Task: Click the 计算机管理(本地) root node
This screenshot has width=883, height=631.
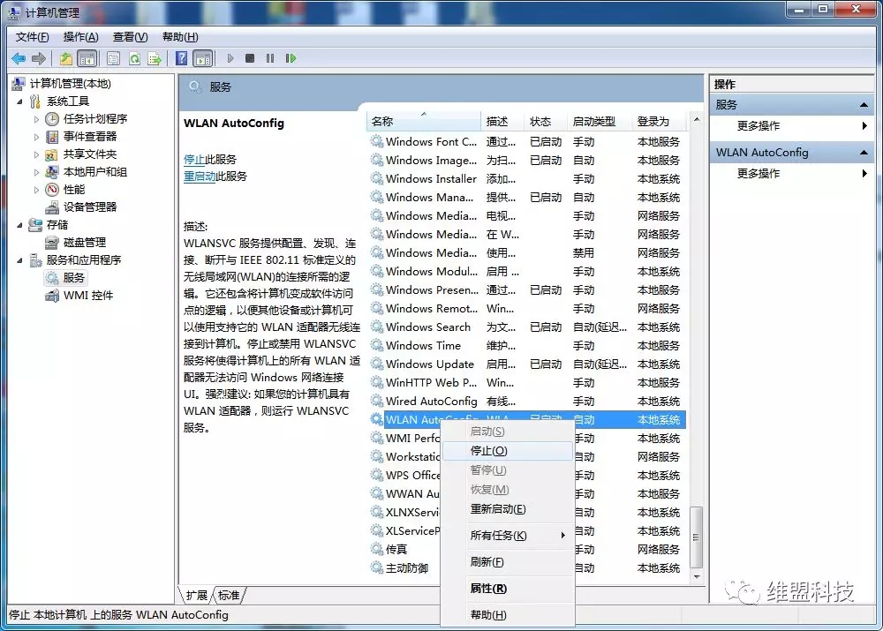Action: 71,84
